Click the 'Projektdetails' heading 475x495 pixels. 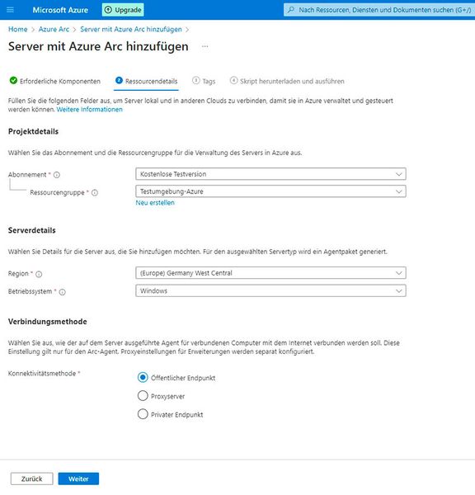(x=34, y=131)
